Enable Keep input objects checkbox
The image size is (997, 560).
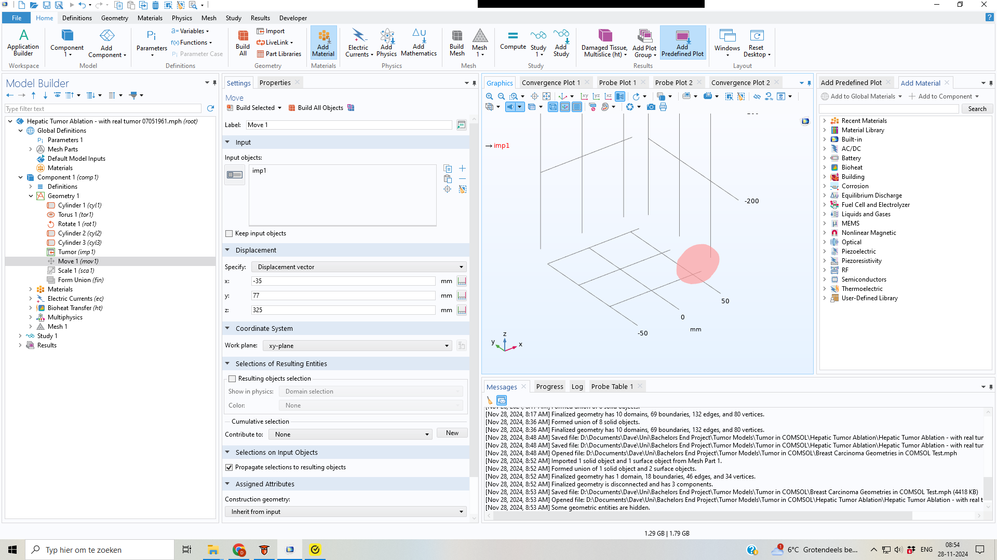(229, 234)
